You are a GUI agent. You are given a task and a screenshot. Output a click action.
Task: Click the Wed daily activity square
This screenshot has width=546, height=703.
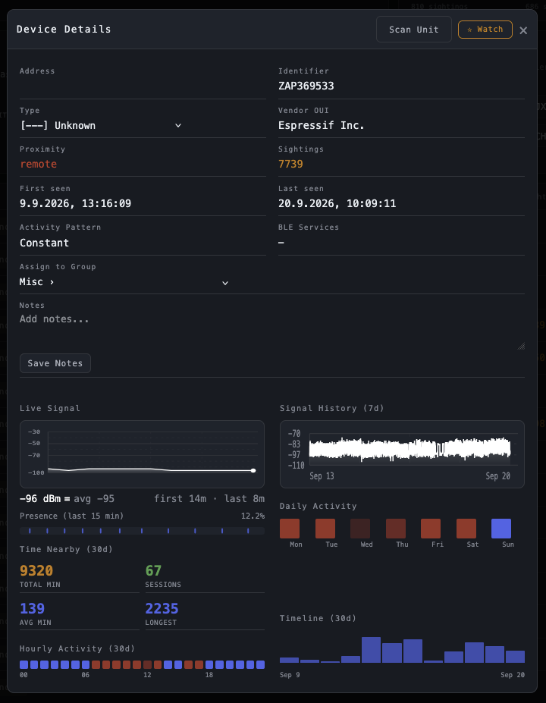[x=360, y=529]
